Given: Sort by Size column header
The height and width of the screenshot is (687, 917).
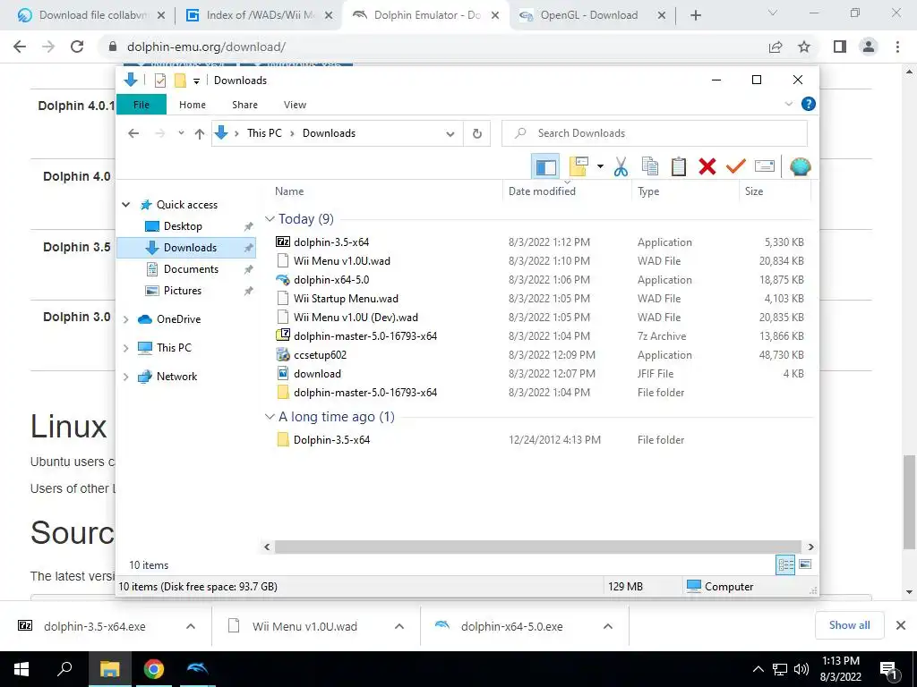Looking at the screenshot, I should pyautogui.click(x=754, y=191).
